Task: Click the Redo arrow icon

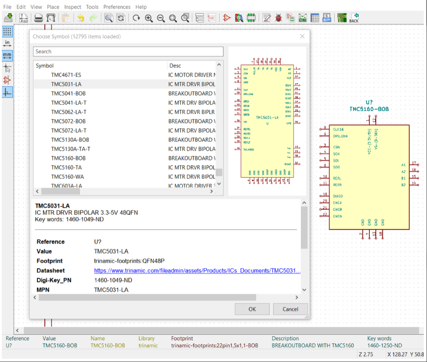Action: (93, 18)
